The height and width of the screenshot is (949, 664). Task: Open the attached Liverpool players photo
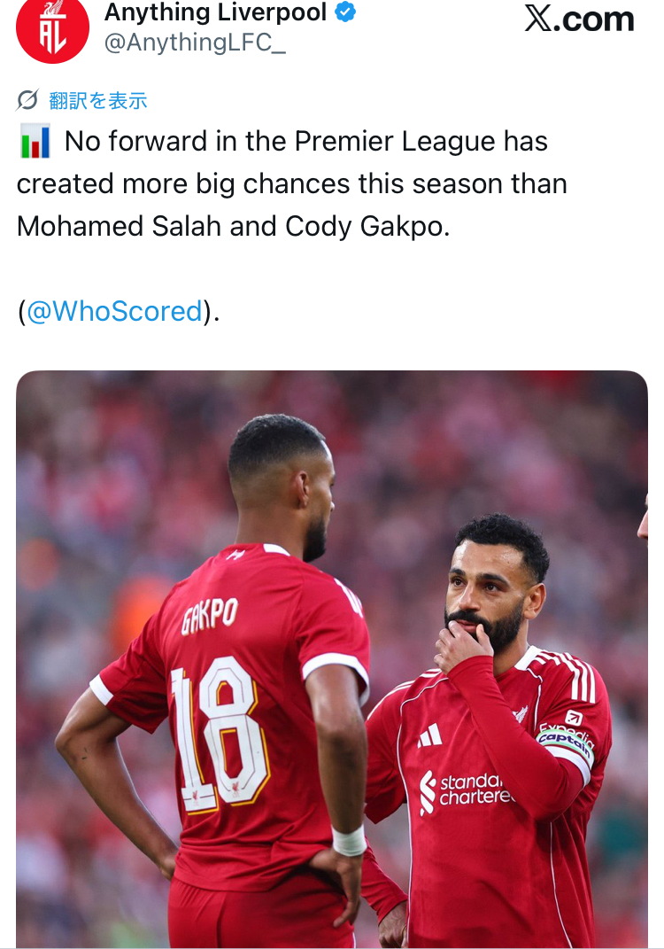[332, 659]
